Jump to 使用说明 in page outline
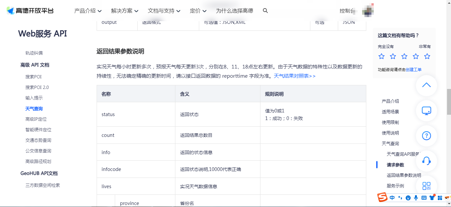 (390, 133)
